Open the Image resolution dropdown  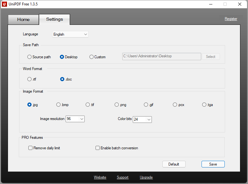coord(75,119)
